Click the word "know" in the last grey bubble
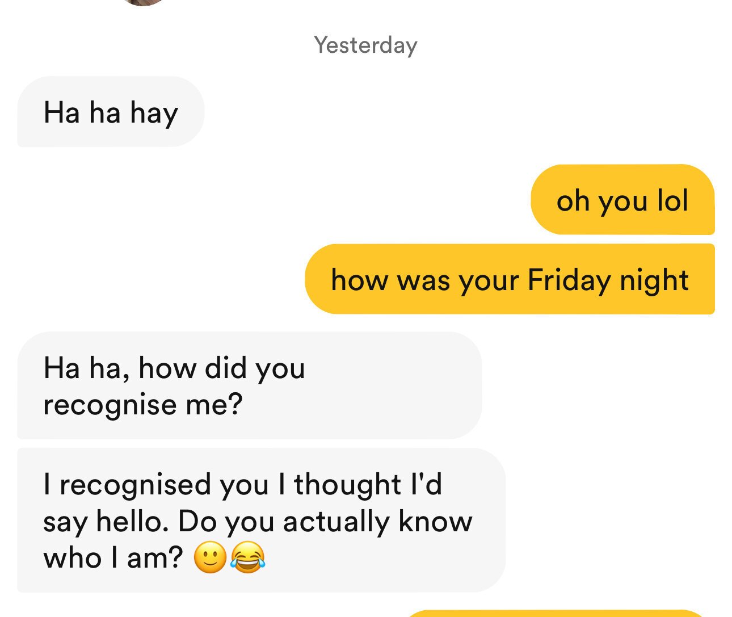This screenshot has width=732, height=617. pos(435,521)
